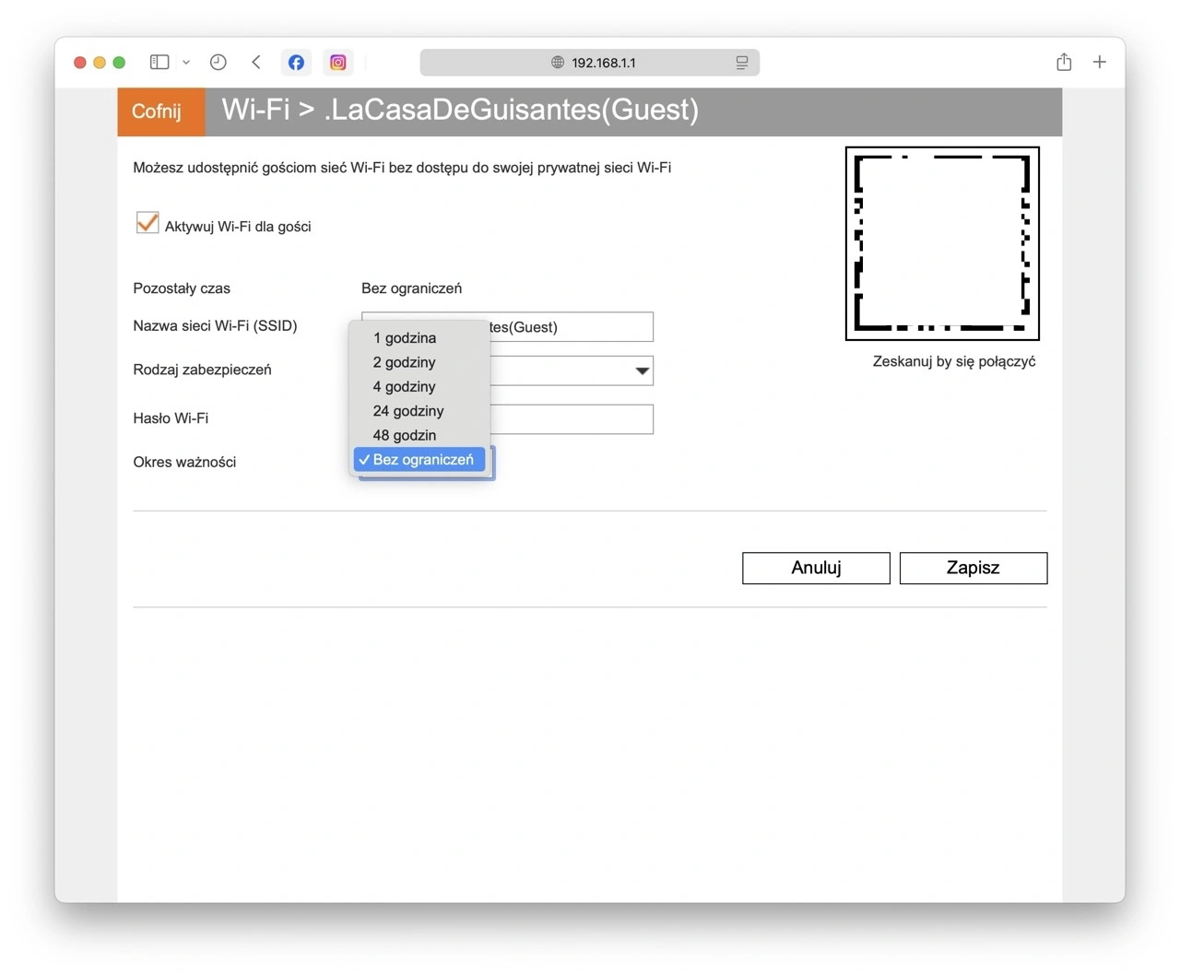The image size is (1180, 975).
Task: Open sidebar options chevron next to sidebar icon
Action: (x=186, y=62)
